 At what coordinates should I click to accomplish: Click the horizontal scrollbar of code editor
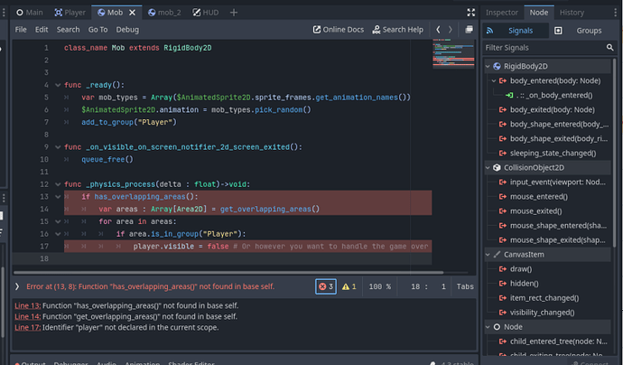pyautogui.click(x=228, y=273)
